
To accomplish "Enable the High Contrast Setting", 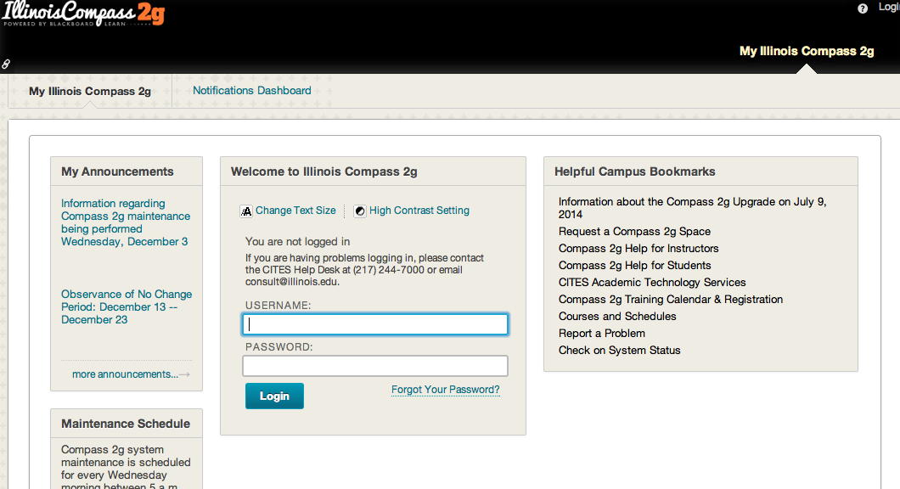I will click(x=419, y=211).
